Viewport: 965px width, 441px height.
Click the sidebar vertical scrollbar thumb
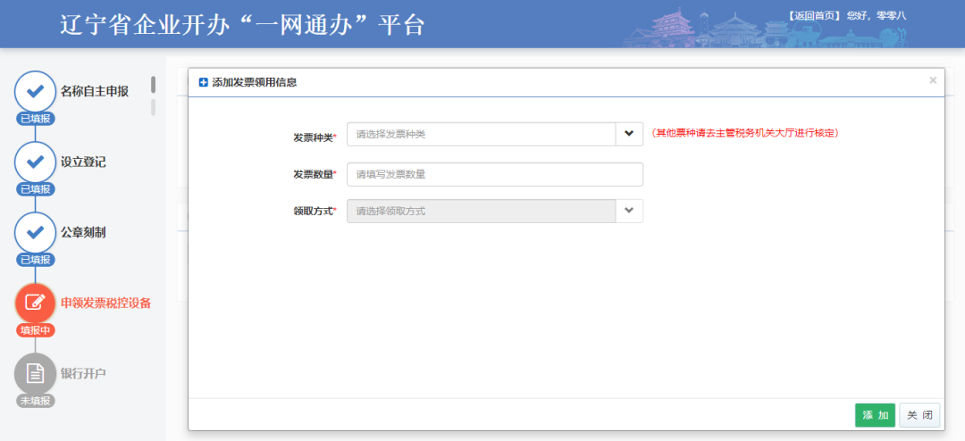pos(154,85)
